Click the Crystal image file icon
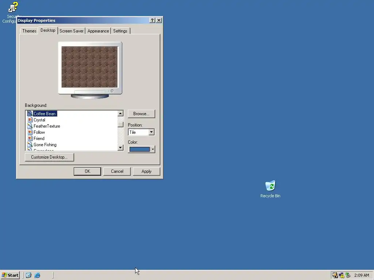This screenshot has height=280, width=374. (x=30, y=120)
